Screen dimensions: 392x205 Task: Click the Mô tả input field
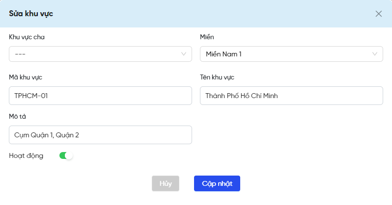click(100, 135)
